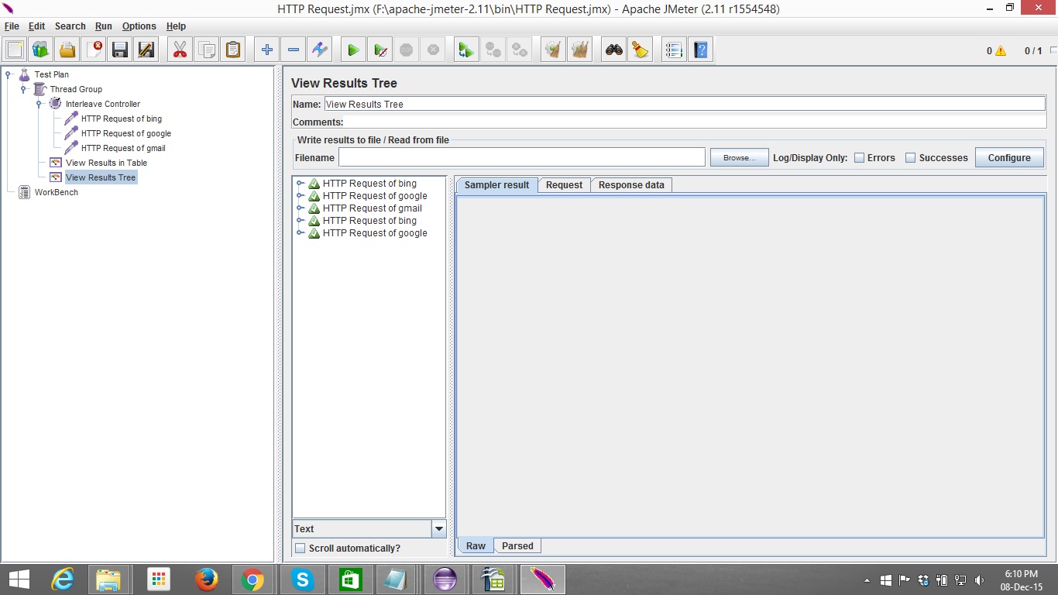Click the grey Shutdown icon

(433, 50)
